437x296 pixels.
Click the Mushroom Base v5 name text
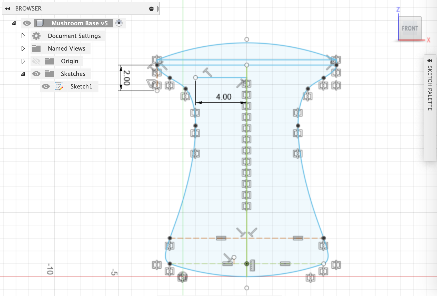click(x=80, y=23)
